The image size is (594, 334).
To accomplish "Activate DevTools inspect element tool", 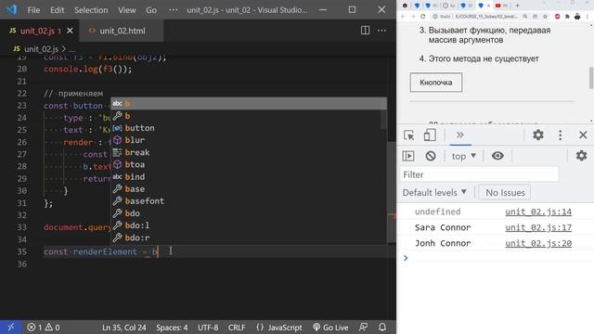I will click(x=408, y=135).
